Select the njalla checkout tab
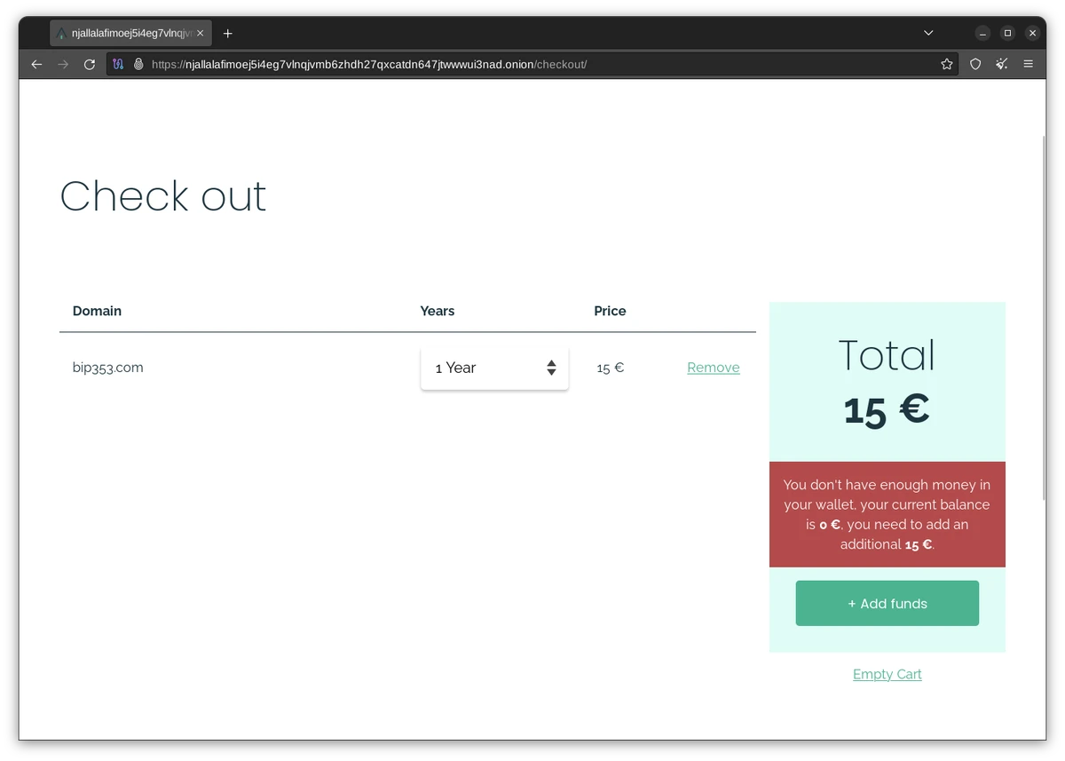The width and height of the screenshot is (1065, 761). pos(124,33)
